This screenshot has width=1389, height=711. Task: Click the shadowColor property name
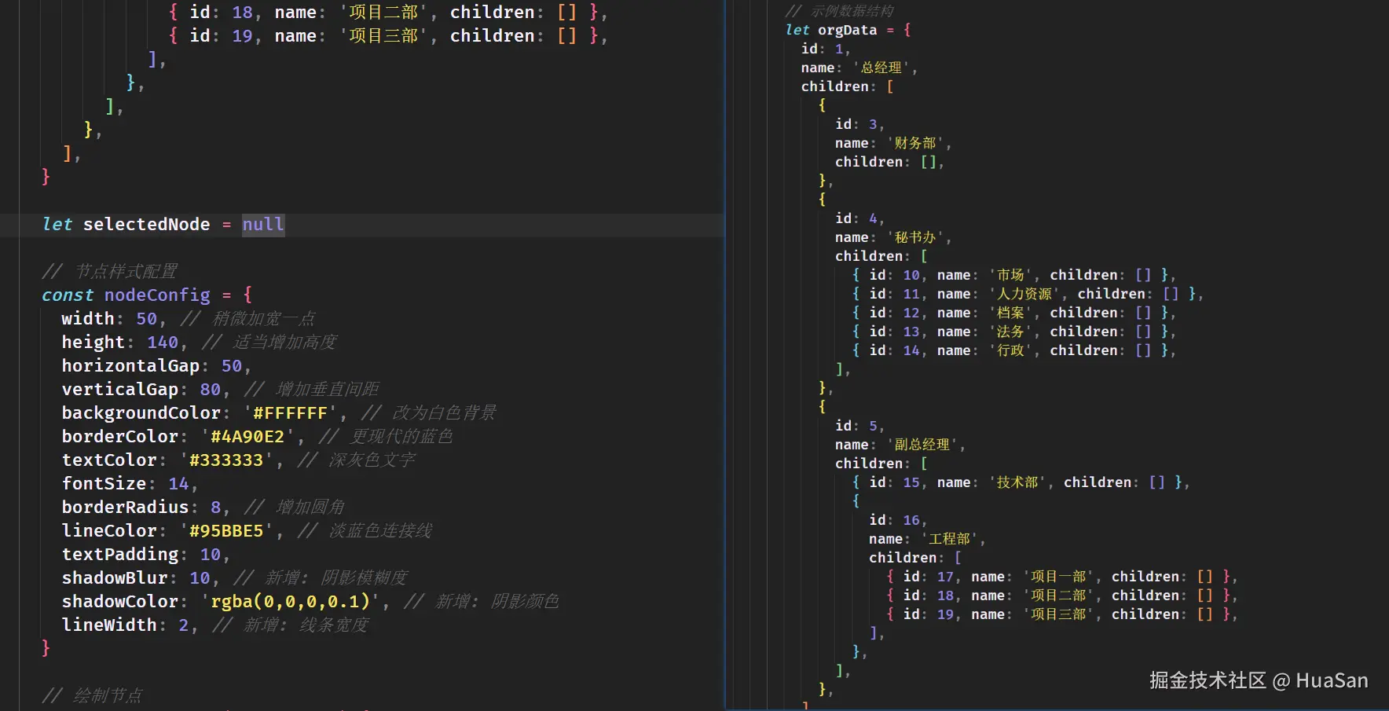tap(120, 602)
